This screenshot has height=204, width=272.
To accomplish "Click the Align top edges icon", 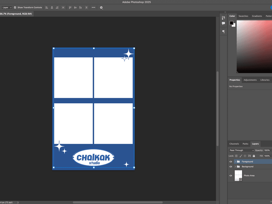I will (70, 7).
